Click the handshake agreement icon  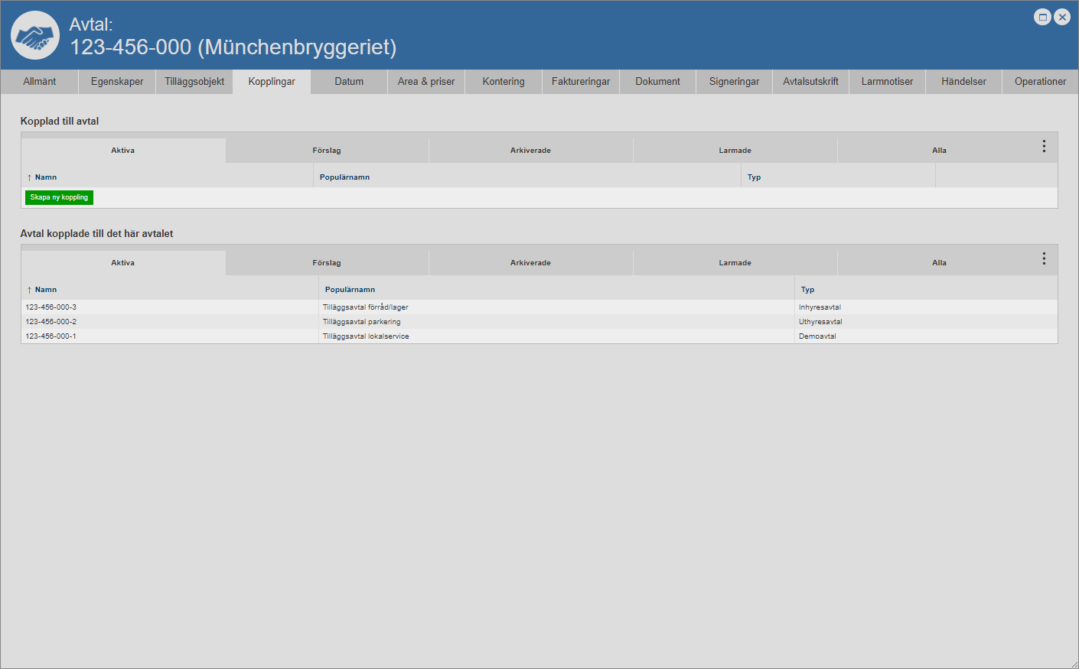click(35, 35)
